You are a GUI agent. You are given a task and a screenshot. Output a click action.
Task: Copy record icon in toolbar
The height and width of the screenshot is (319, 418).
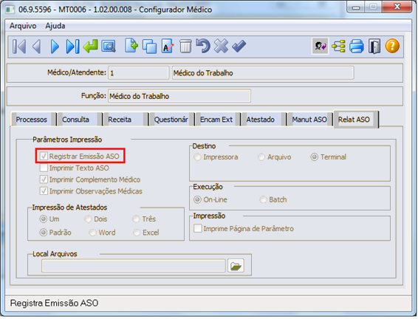click(x=150, y=47)
